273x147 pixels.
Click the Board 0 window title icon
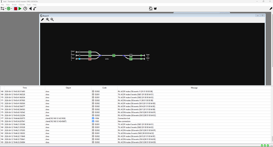click(41, 16)
